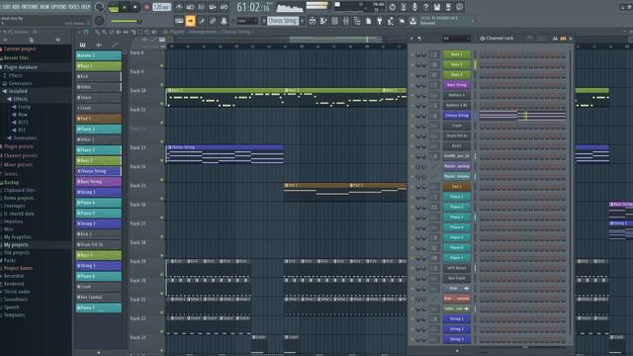Open the Playlist menu arrow
The image size is (633, 356).
(79, 32)
